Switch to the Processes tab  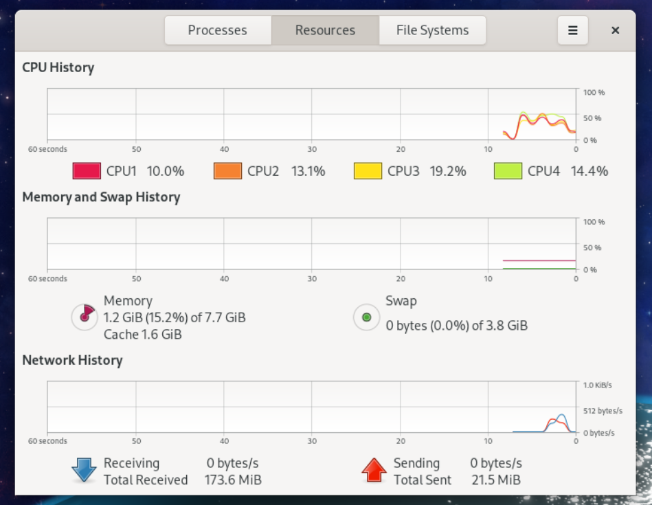(x=217, y=30)
